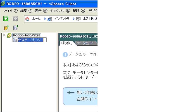Screen dimensions: 171x112
Task: Click the Inventory icon in the breadcrumb
Action: [50, 19]
